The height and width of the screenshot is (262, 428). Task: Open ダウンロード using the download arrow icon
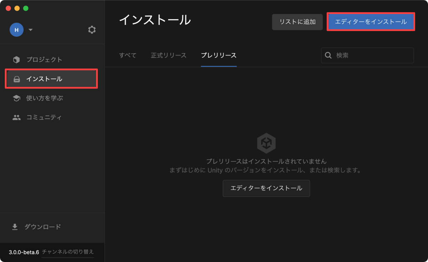[15, 227]
